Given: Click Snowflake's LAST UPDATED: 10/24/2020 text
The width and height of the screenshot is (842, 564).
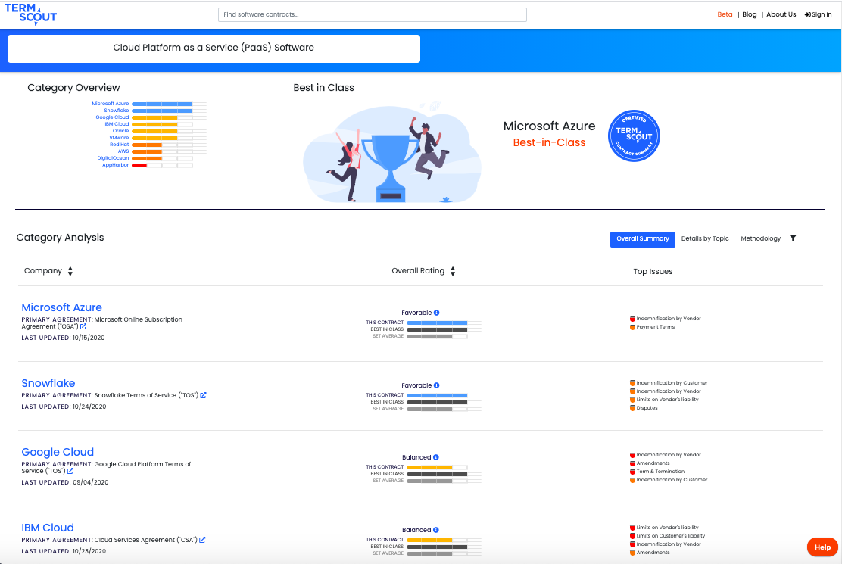Looking at the screenshot, I should (x=64, y=407).
